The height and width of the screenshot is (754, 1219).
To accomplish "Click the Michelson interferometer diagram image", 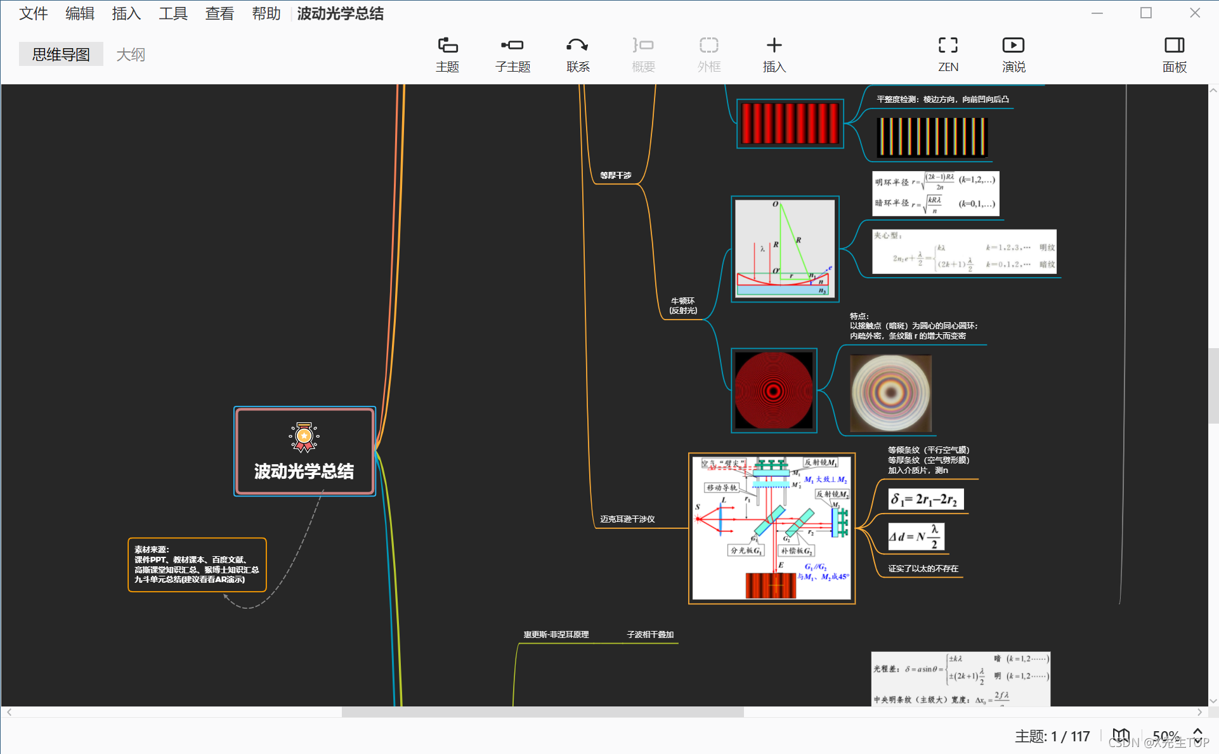I will 771,528.
